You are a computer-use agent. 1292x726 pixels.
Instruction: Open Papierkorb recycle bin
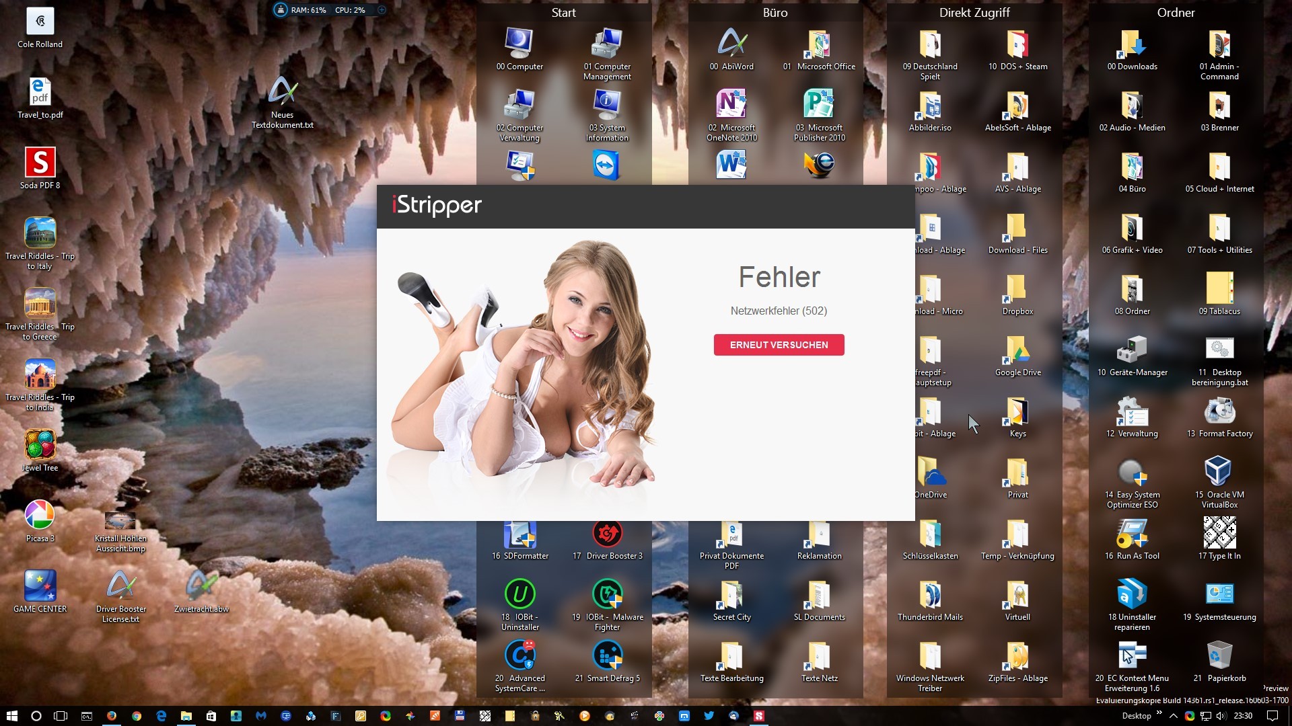(1219, 656)
